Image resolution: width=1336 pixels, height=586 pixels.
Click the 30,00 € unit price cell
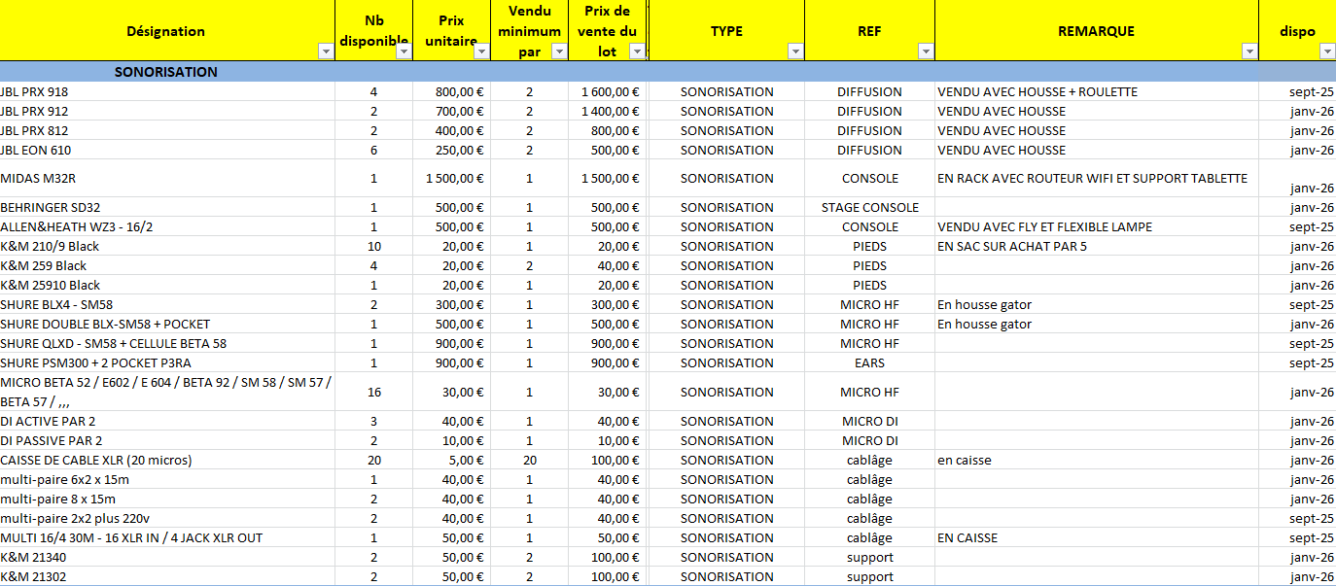coord(451,392)
